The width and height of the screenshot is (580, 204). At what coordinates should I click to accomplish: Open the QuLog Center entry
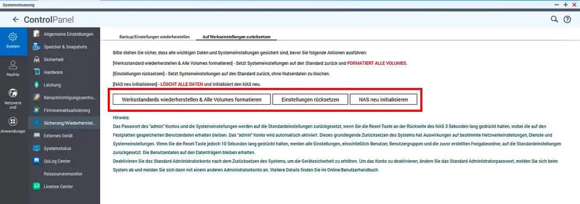click(x=57, y=161)
